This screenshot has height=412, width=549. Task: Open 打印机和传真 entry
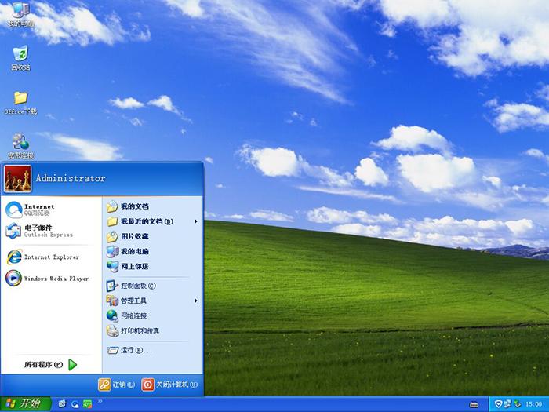click(153, 330)
